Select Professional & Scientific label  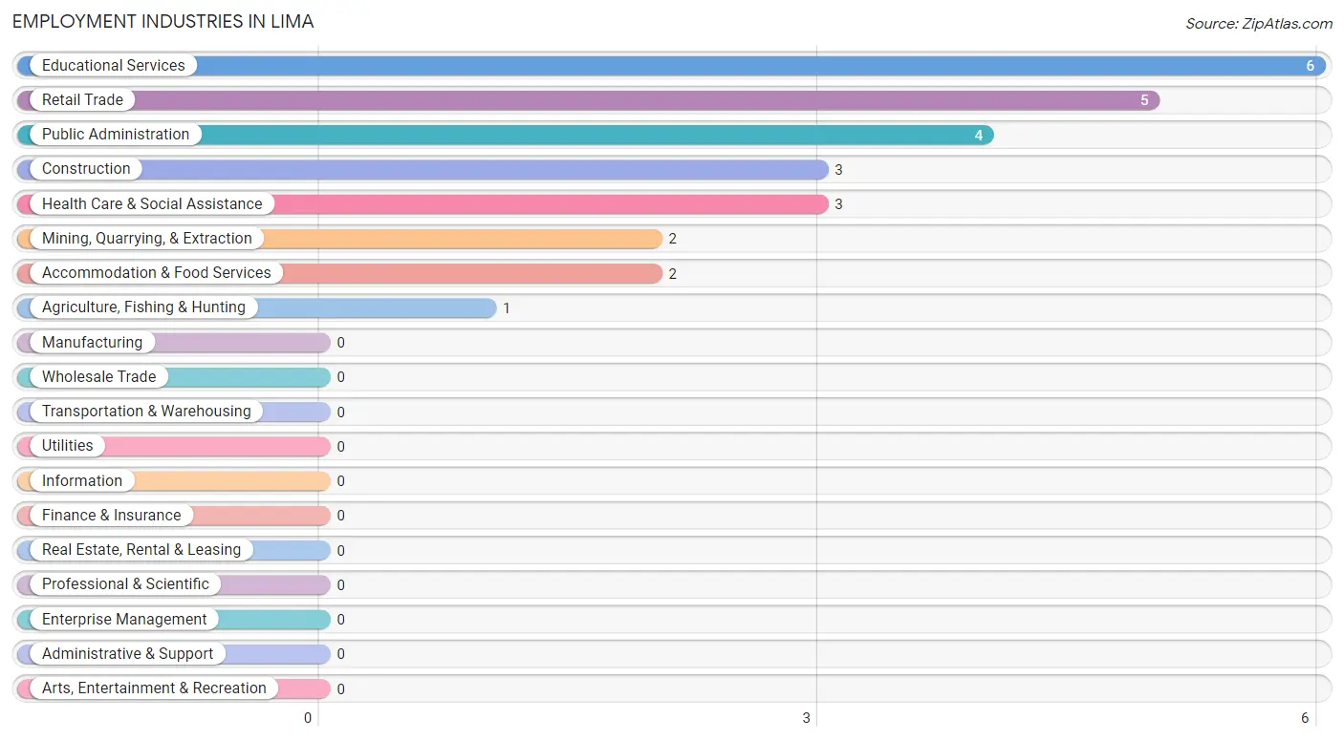pyautogui.click(x=125, y=583)
